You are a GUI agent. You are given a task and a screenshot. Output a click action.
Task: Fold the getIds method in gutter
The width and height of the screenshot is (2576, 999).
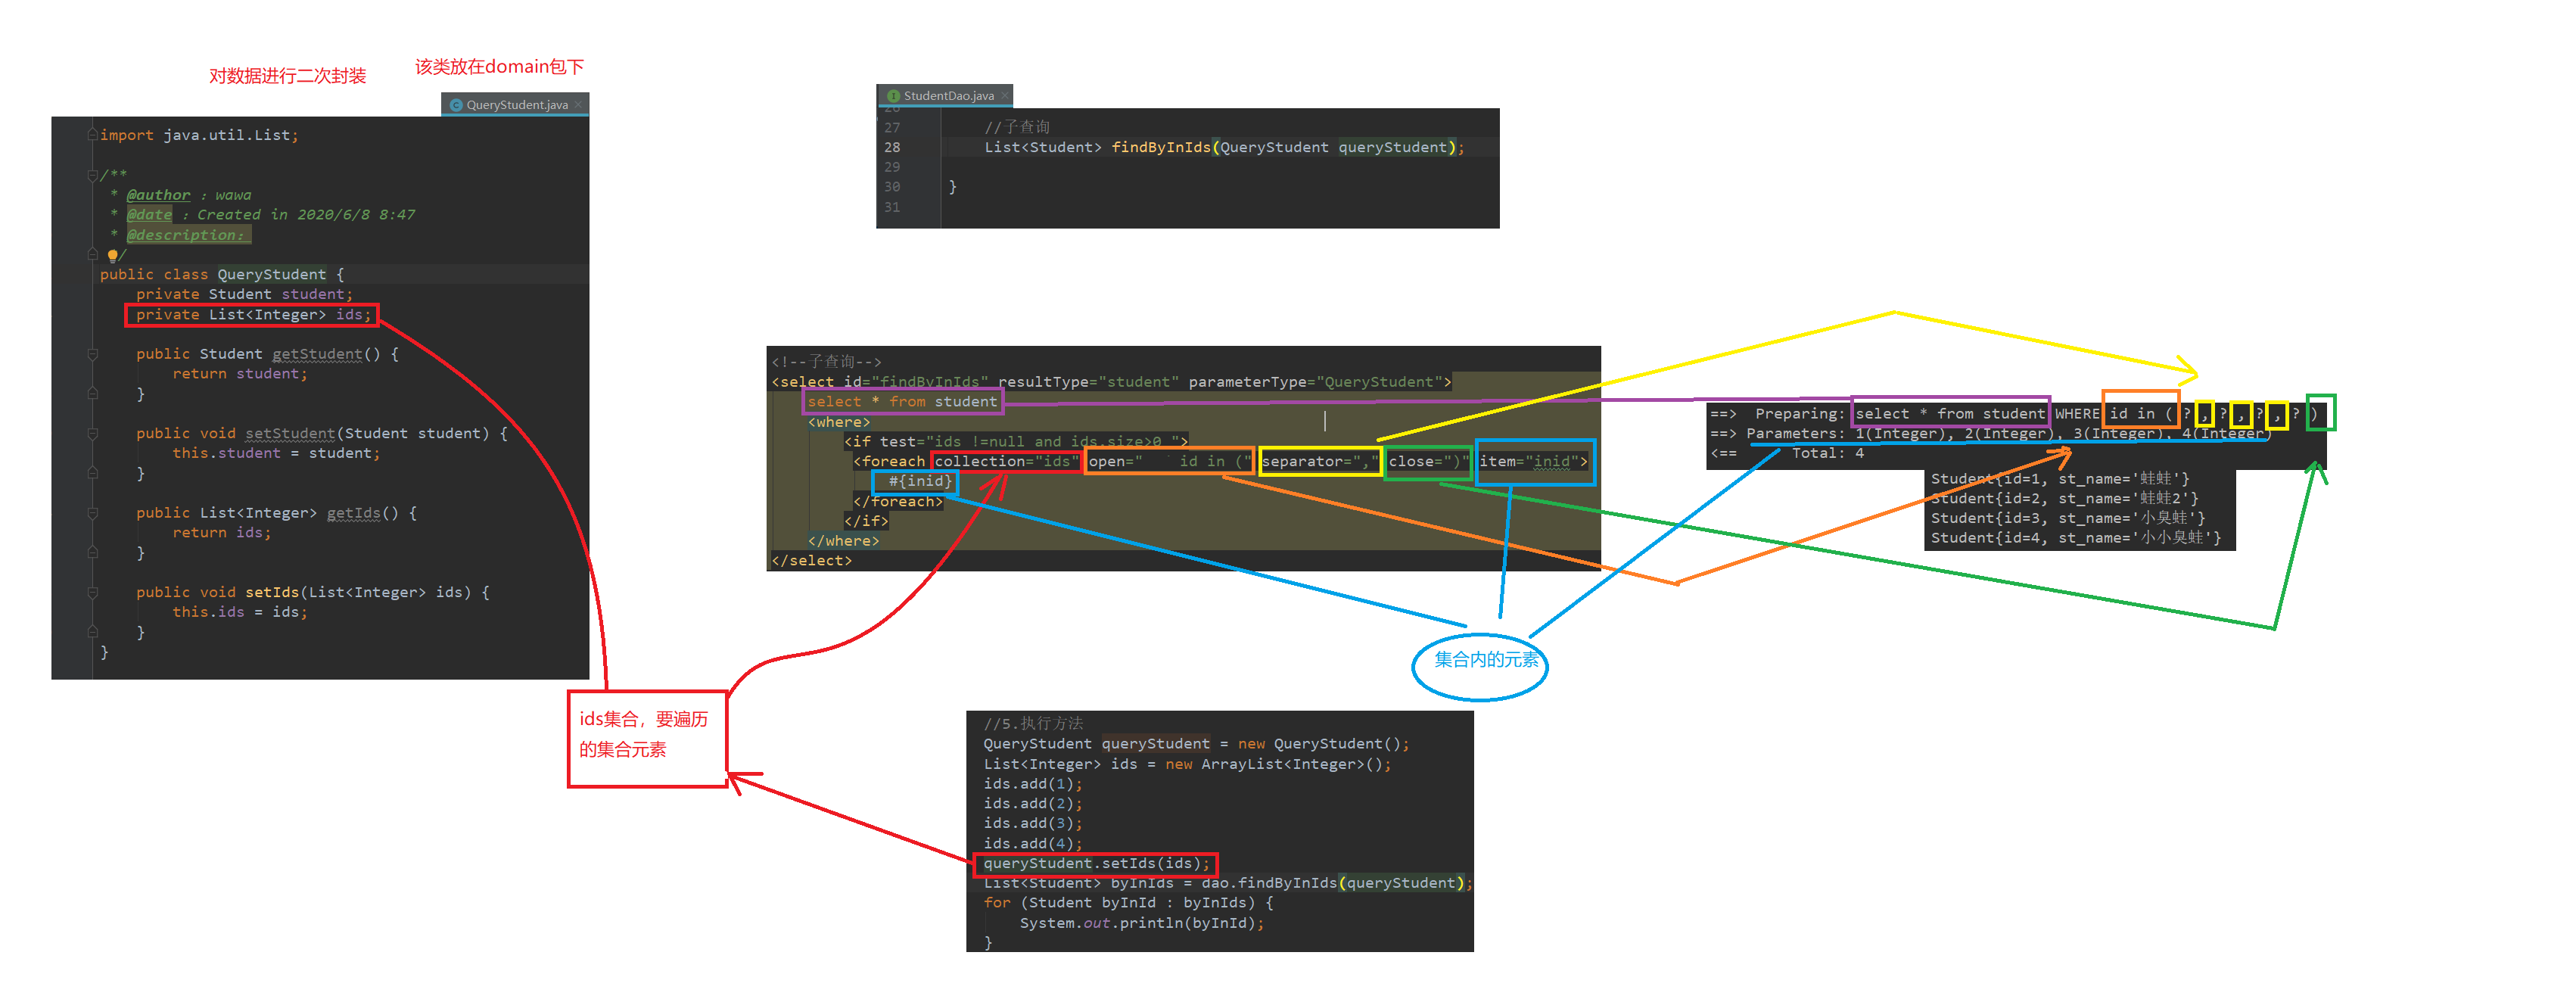pos(92,513)
